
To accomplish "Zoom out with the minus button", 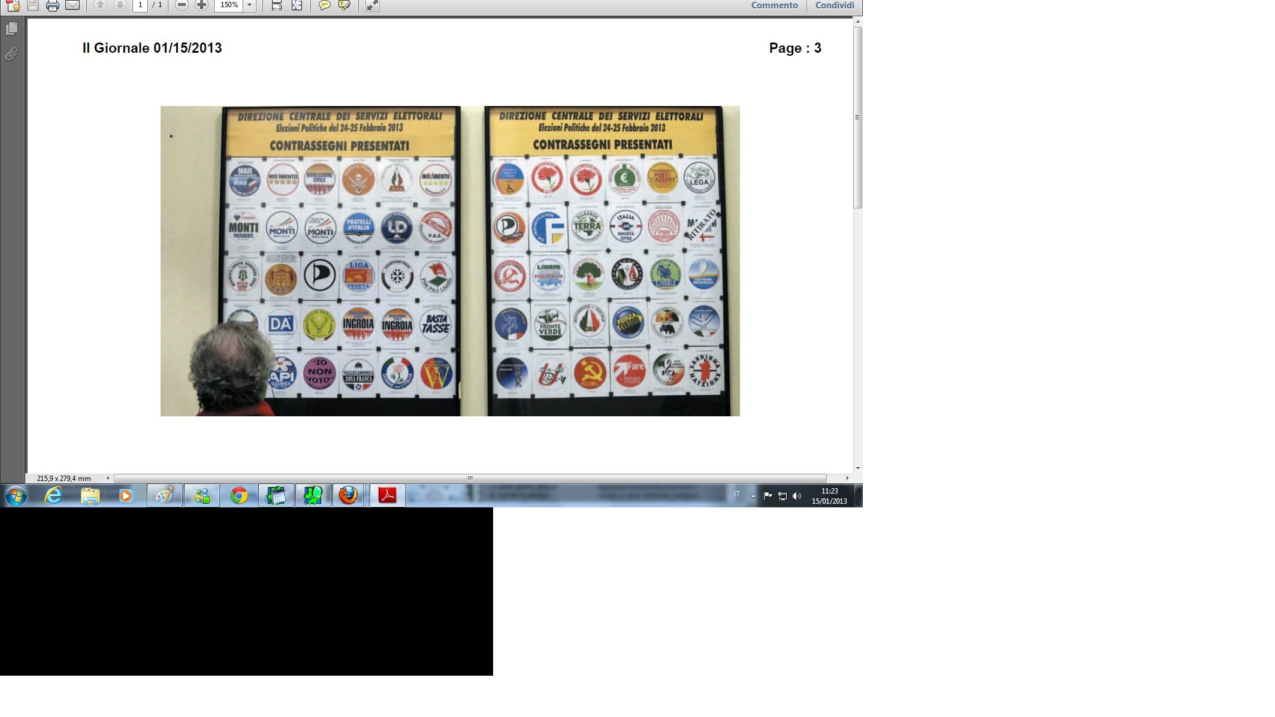I will [x=182, y=5].
